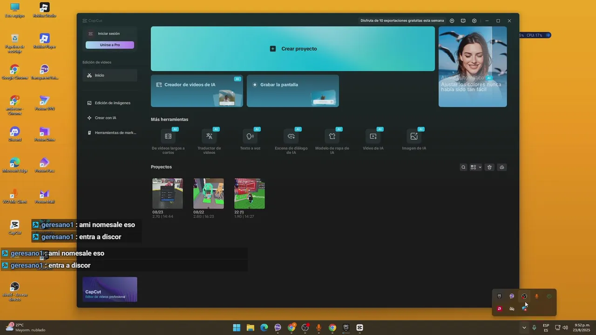Image resolution: width=596 pixels, height=335 pixels.
Task: Select the Traductor de videos tool
Action: [x=209, y=141]
